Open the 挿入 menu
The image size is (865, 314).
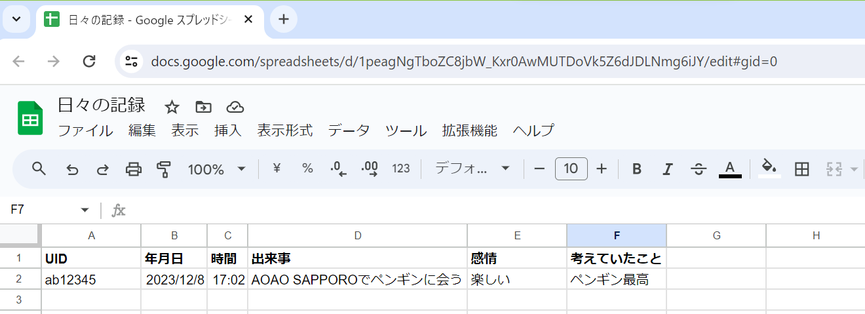228,130
